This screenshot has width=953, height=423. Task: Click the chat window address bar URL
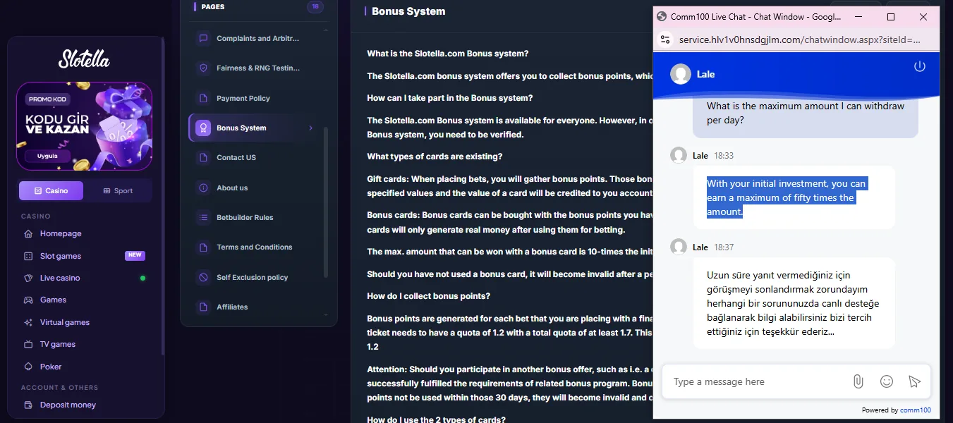[x=799, y=39]
